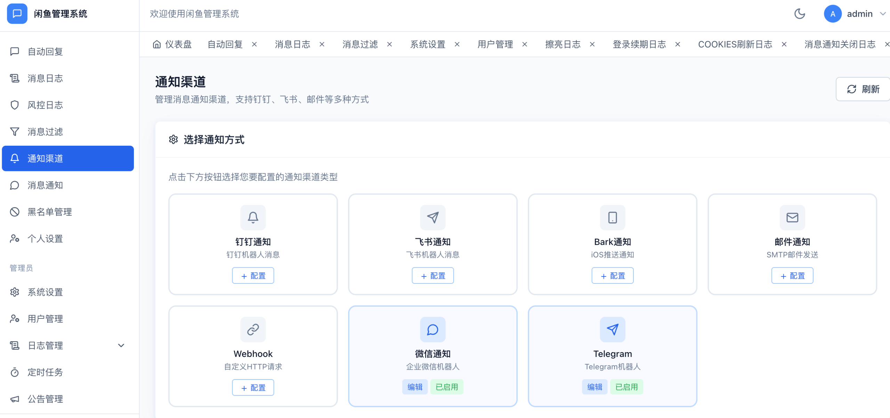This screenshot has width=890, height=418.
Task: Click the bubble icon for 消息通知
Action: click(15, 185)
